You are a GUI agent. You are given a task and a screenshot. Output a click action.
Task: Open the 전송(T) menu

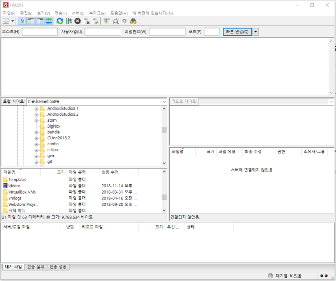point(61,13)
